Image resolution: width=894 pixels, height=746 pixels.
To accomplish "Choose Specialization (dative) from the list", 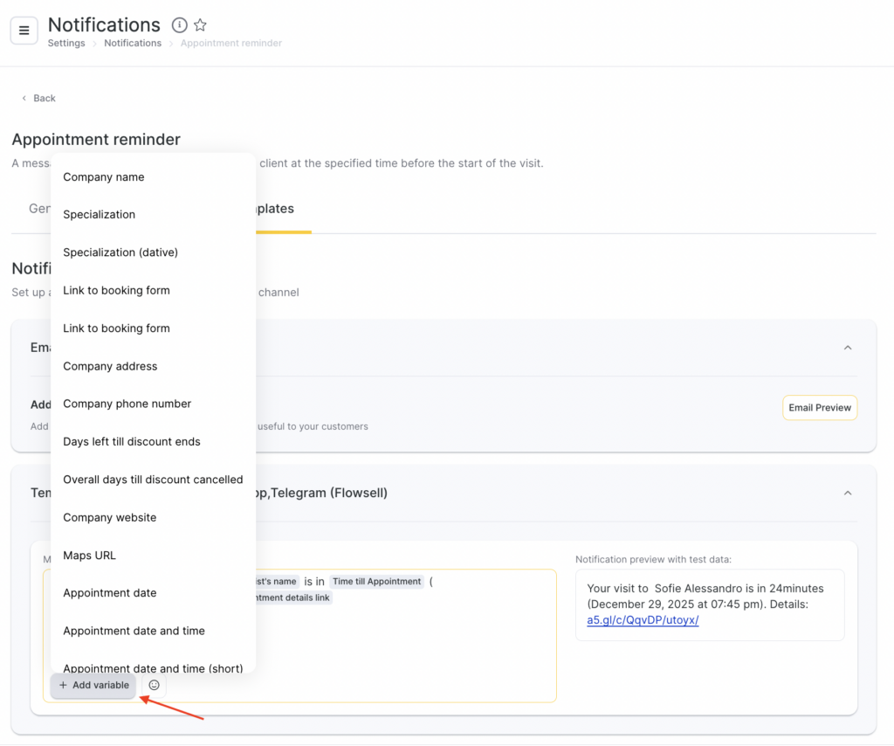I will coord(120,252).
